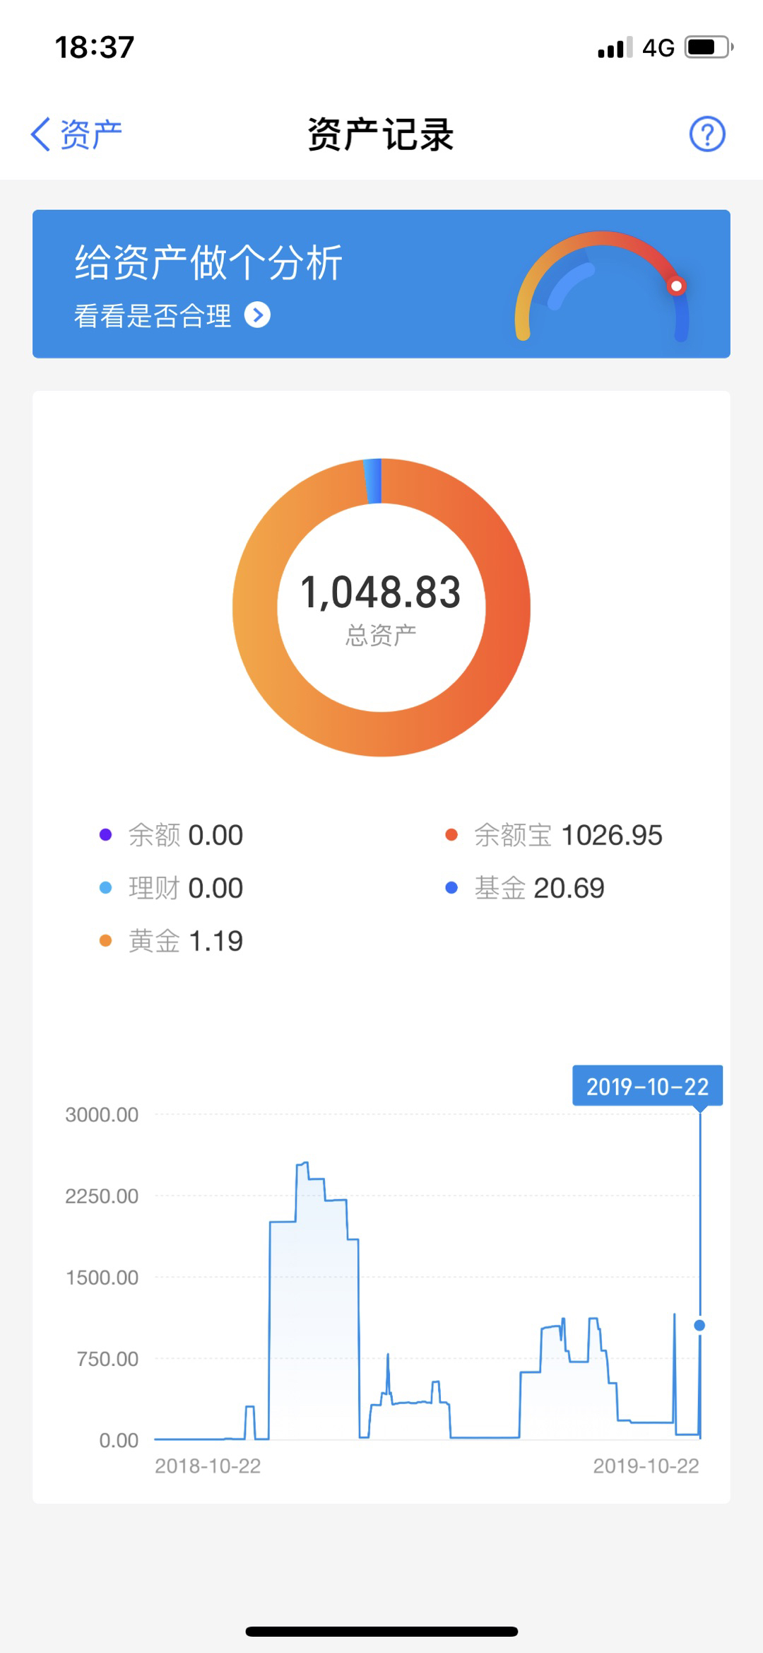Tap the arrow circle next to 看看是否合理
Screen dimensions: 763x1653
pos(257,315)
